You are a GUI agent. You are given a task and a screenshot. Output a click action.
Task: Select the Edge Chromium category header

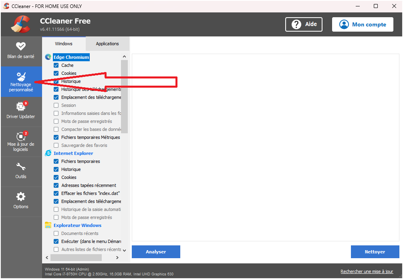pyautogui.click(x=71, y=57)
